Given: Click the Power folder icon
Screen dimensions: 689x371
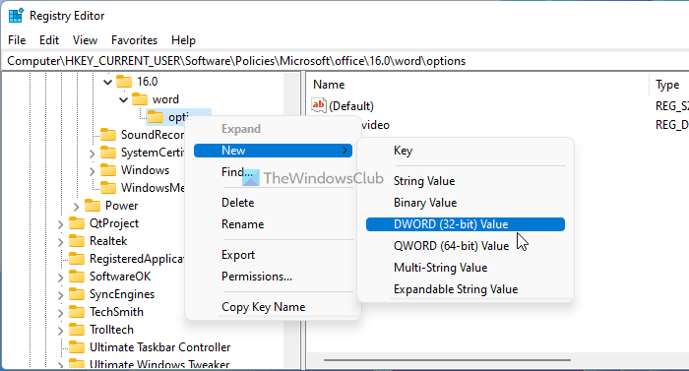Looking at the screenshot, I should click(93, 206).
